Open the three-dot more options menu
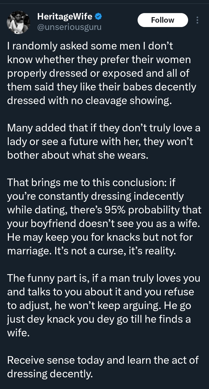Screen dimensions: 209x389 pyautogui.click(x=197, y=20)
